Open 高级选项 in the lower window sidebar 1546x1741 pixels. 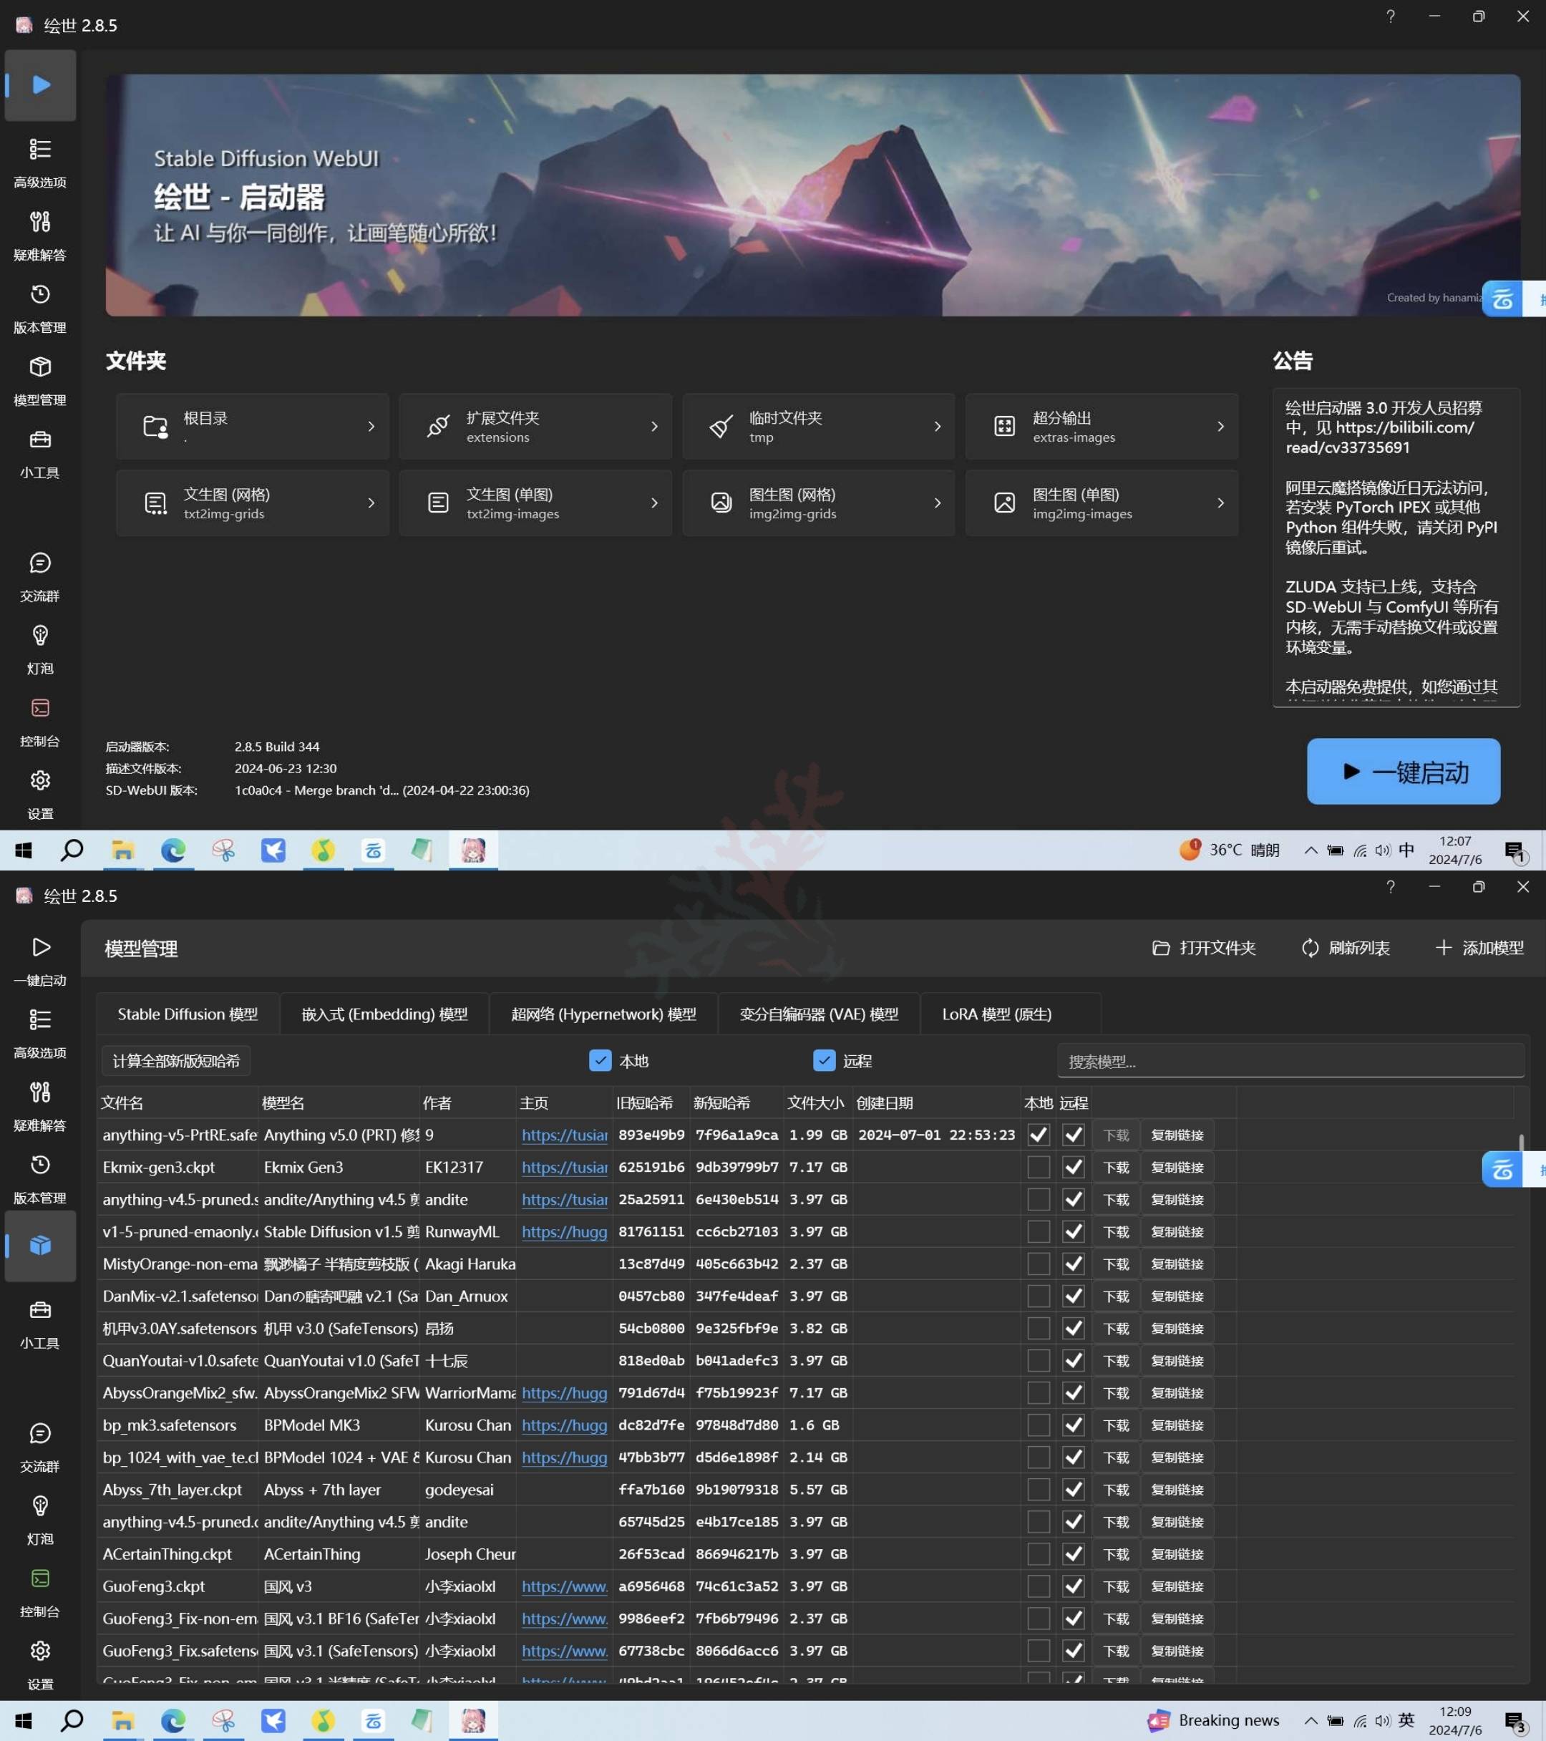(40, 1033)
